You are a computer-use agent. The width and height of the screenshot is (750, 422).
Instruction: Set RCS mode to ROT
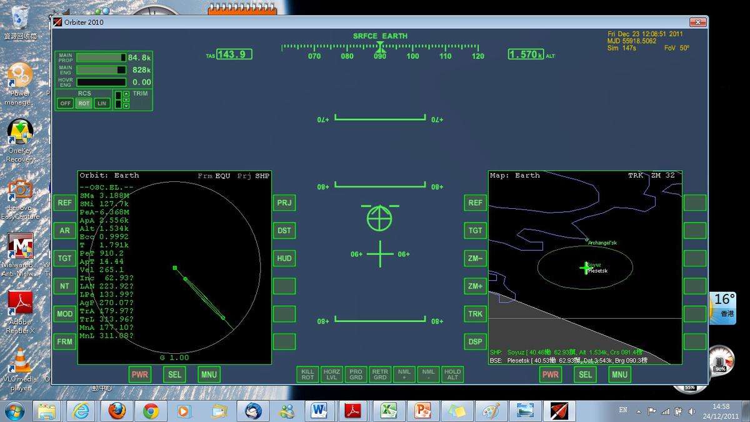tap(84, 103)
